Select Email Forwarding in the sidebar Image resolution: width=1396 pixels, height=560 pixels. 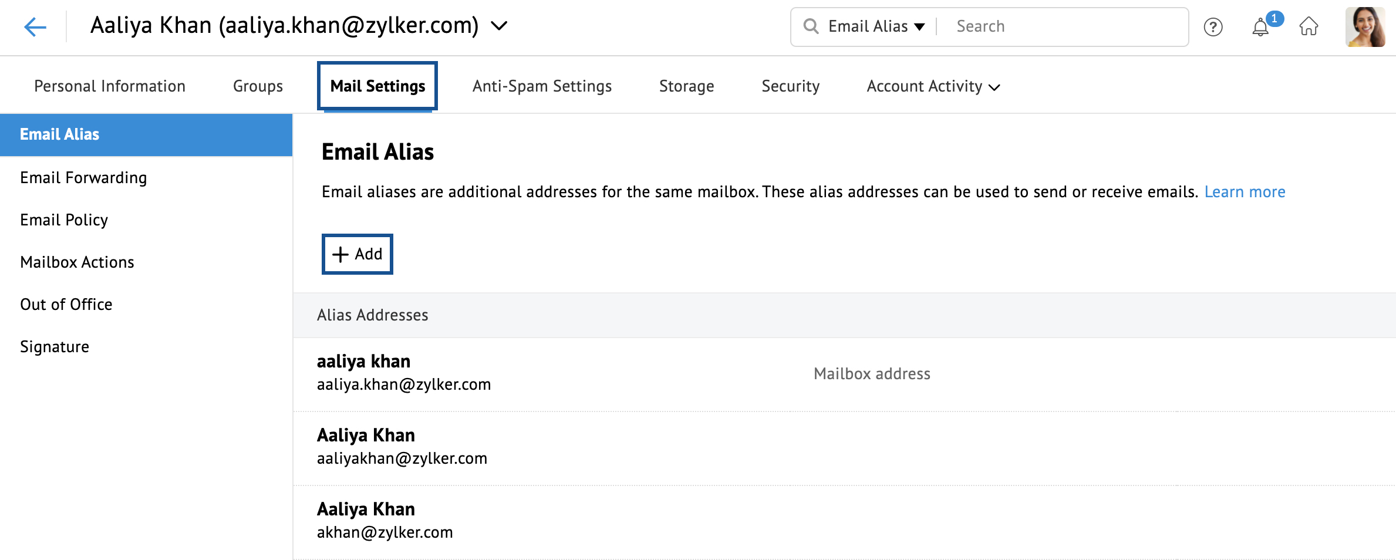pos(83,178)
